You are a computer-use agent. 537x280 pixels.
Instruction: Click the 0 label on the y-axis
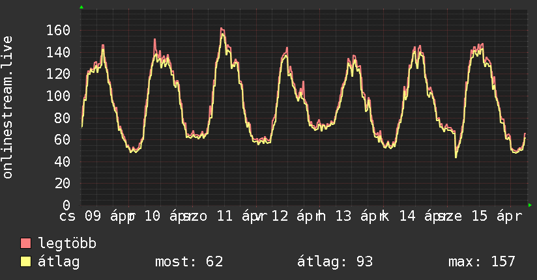pyautogui.click(x=66, y=205)
